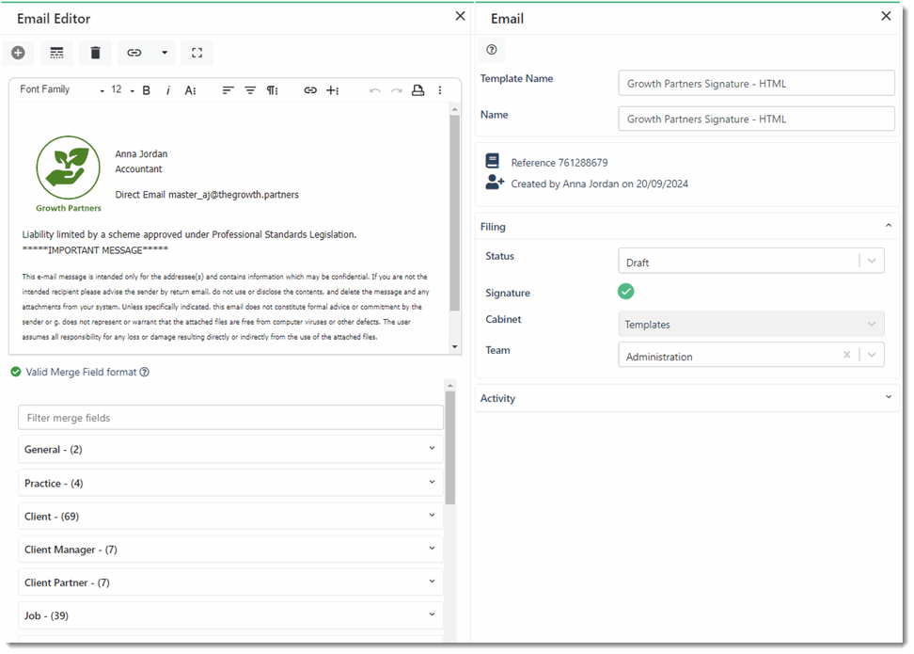
Task: Click the align center icon
Action: (250, 90)
